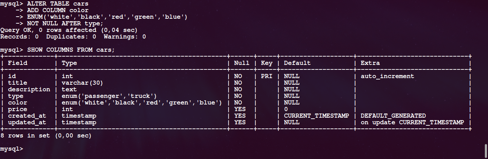This screenshot has height=159, width=488.
Task: Click the Type column header
Action: (69, 63)
